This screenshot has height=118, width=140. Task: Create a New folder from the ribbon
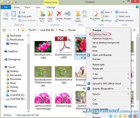point(78,17)
